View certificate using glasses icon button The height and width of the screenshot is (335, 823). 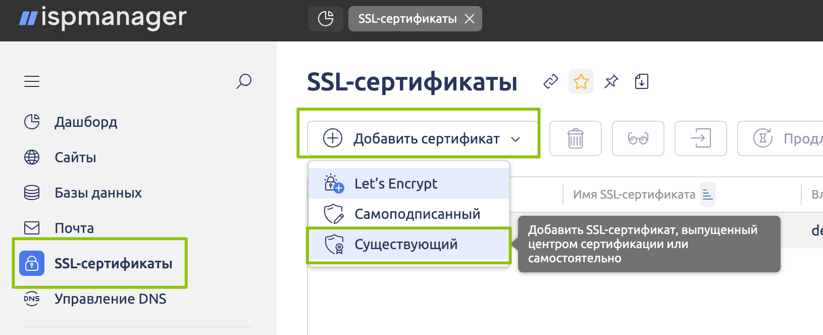(x=638, y=138)
